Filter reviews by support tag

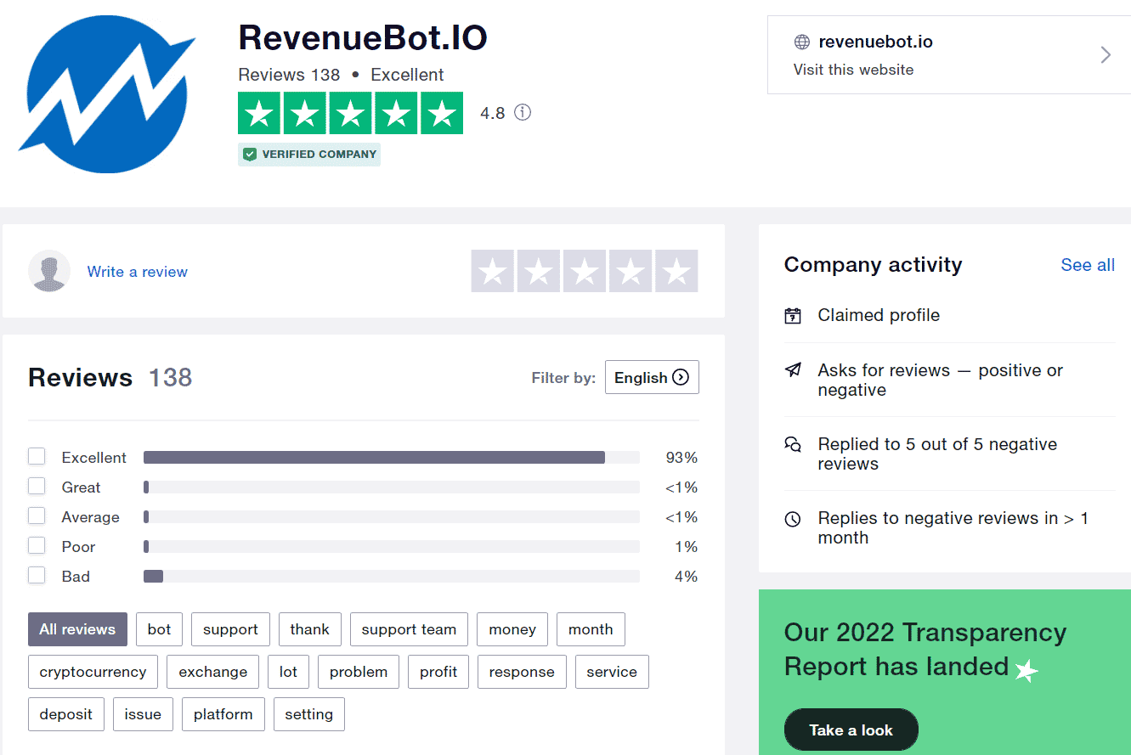coord(230,629)
